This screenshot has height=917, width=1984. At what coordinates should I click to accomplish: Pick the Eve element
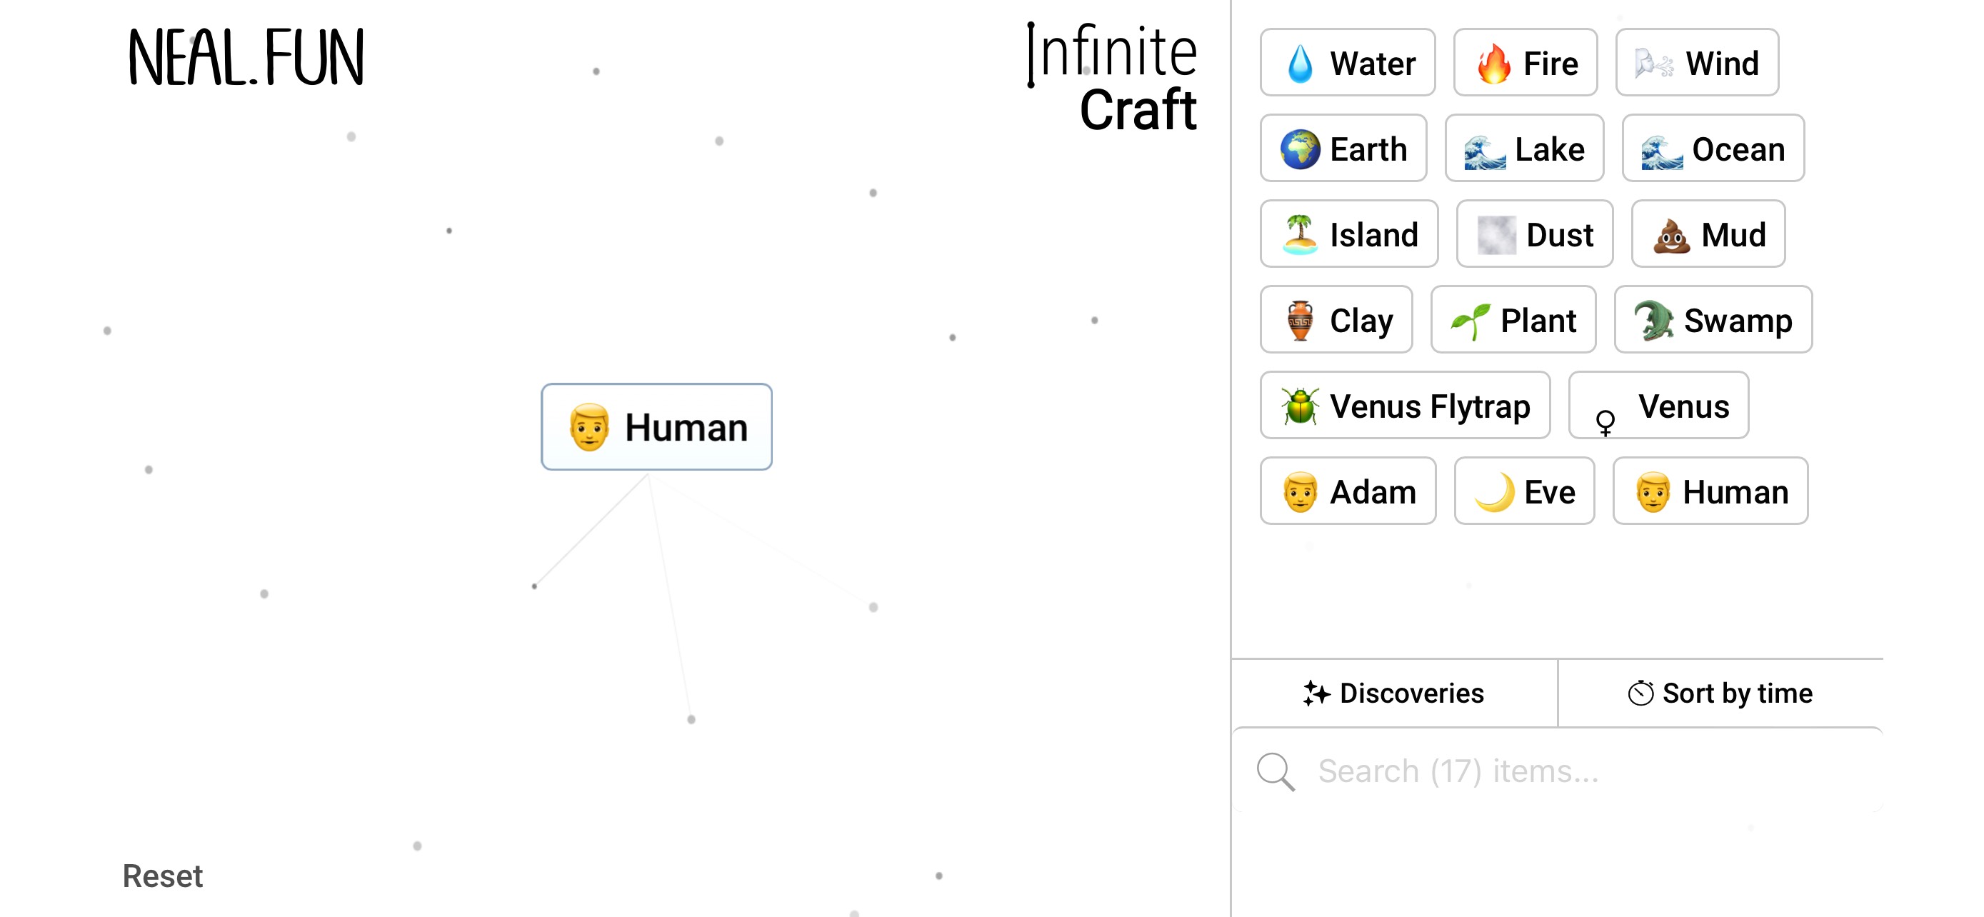click(1523, 491)
